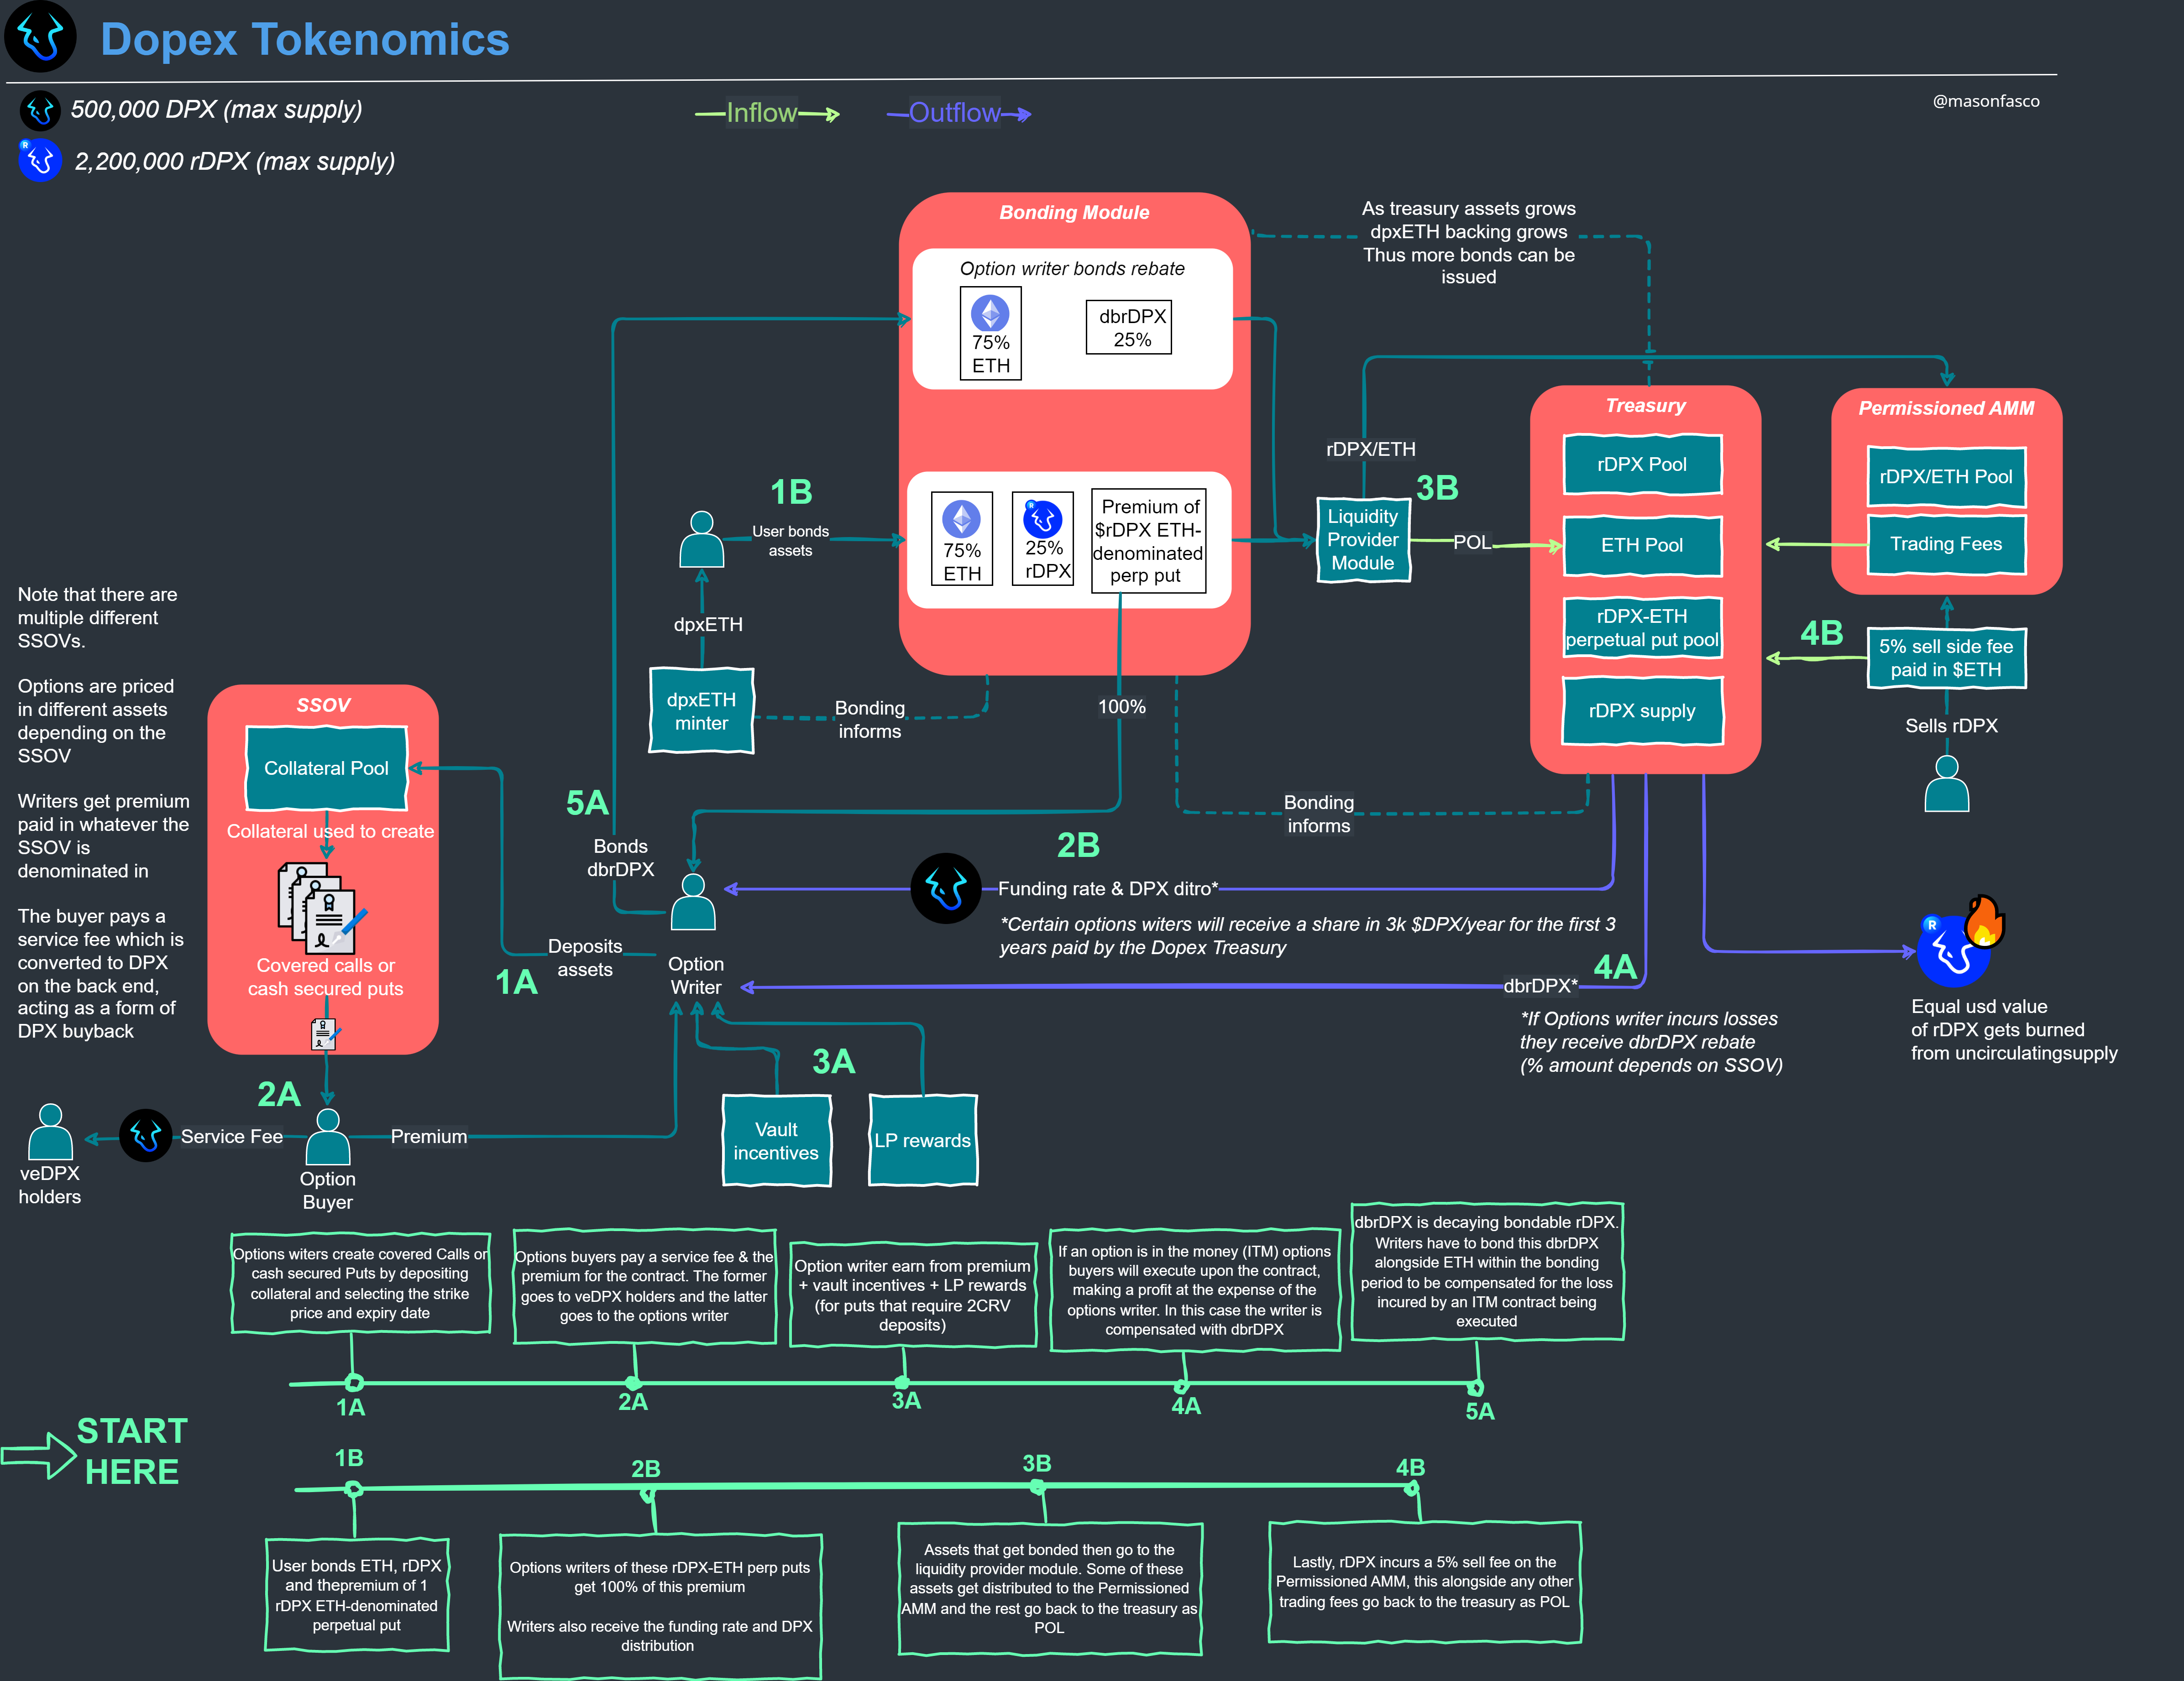Click the Dopex bull logo next to the title

pos(41,37)
